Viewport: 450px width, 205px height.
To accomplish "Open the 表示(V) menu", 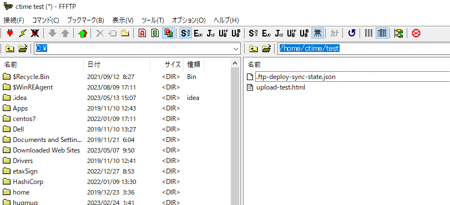I will coord(123,20).
